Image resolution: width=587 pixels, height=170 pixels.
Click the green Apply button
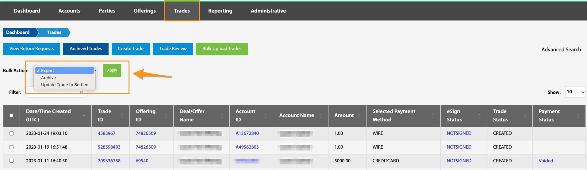tap(112, 70)
